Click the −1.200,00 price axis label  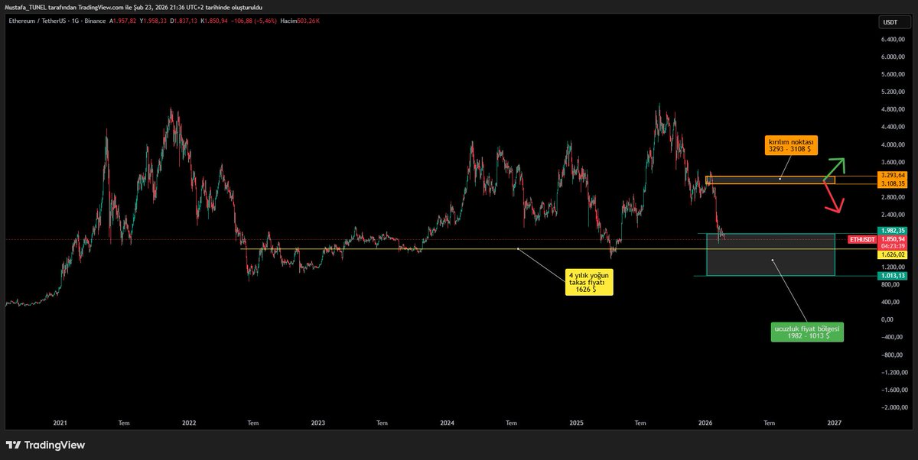pos(894,372)
